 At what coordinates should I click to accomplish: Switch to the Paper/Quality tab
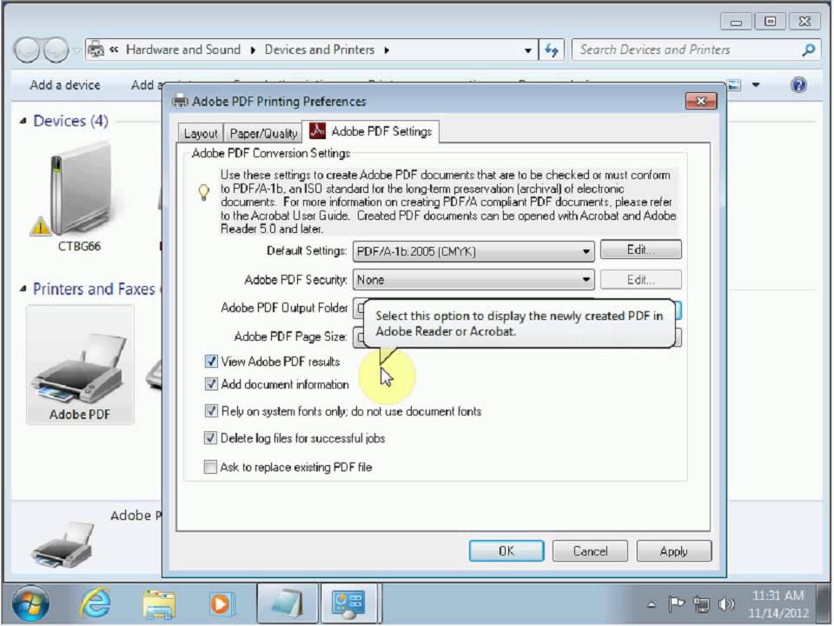(263, 134)
